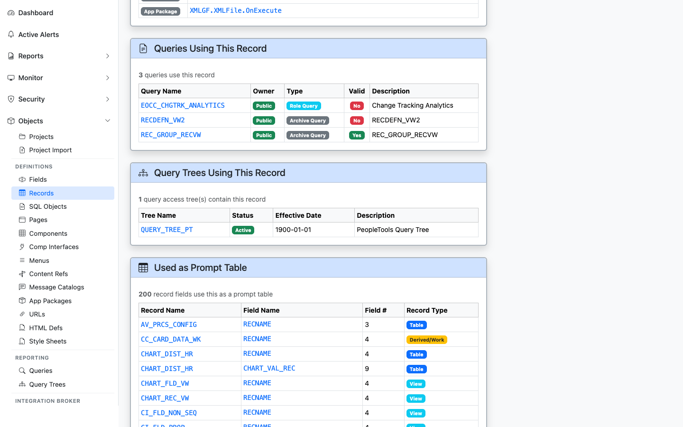Click the Active Alerts bell icon
Image resolution: width=683 pixels, height=427 pixels.
point(11,34)
